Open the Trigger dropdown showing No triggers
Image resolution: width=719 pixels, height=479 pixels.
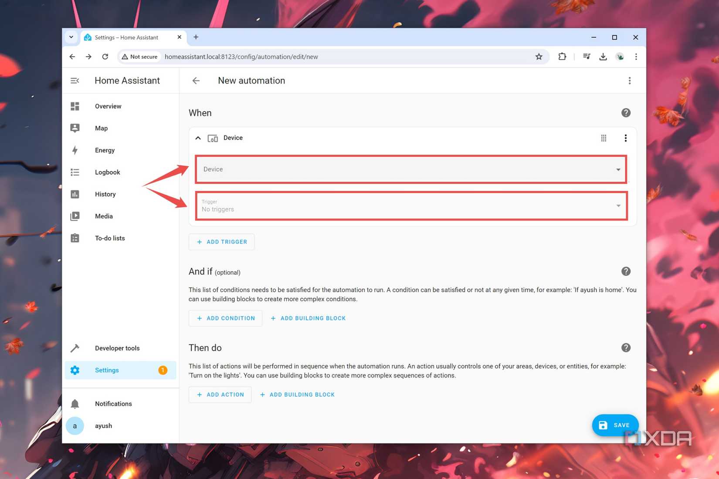(411, 206)
